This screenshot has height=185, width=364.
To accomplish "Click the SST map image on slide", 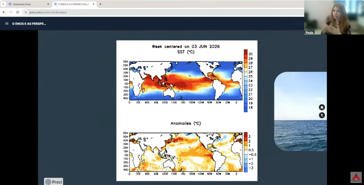I will click(x=186, y=81).
